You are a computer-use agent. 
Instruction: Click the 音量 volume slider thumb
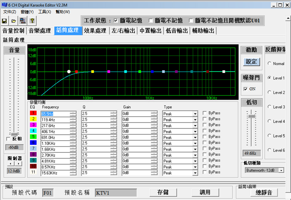(x=14, y=134)
